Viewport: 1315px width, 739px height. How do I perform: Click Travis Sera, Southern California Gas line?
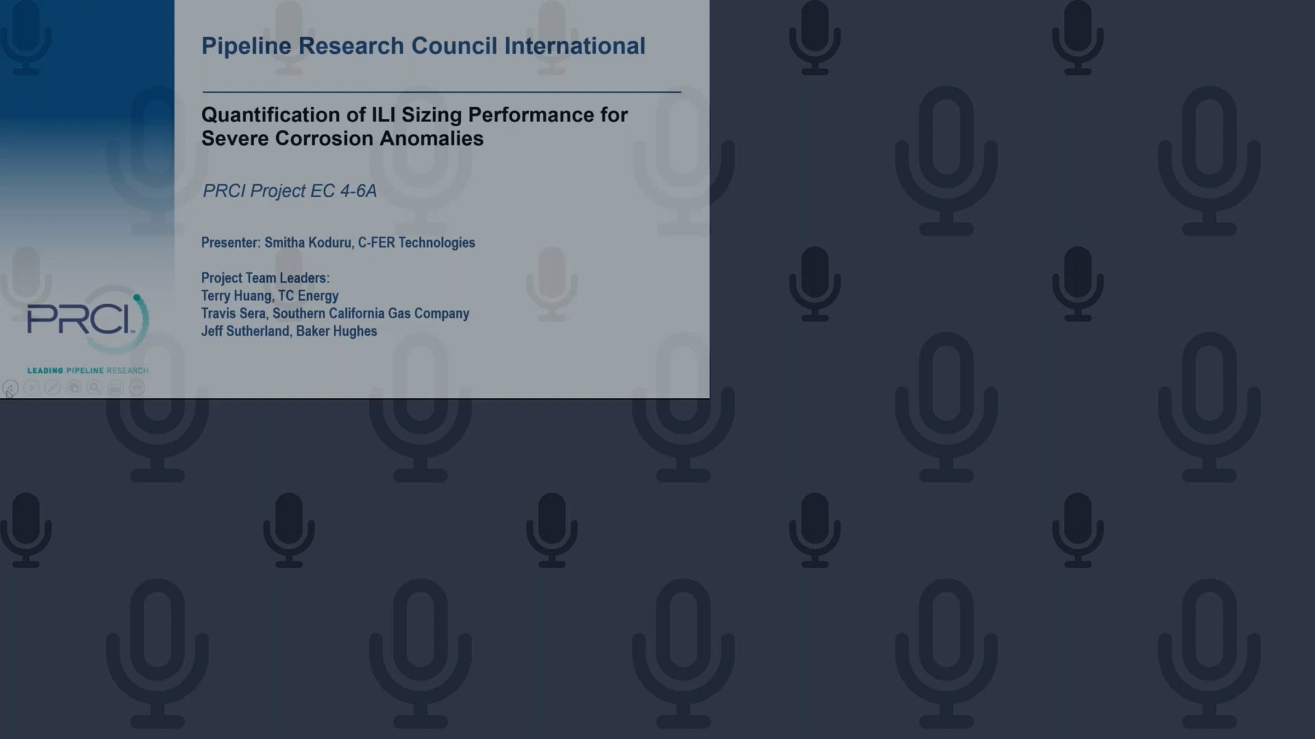tap(335, 314)
